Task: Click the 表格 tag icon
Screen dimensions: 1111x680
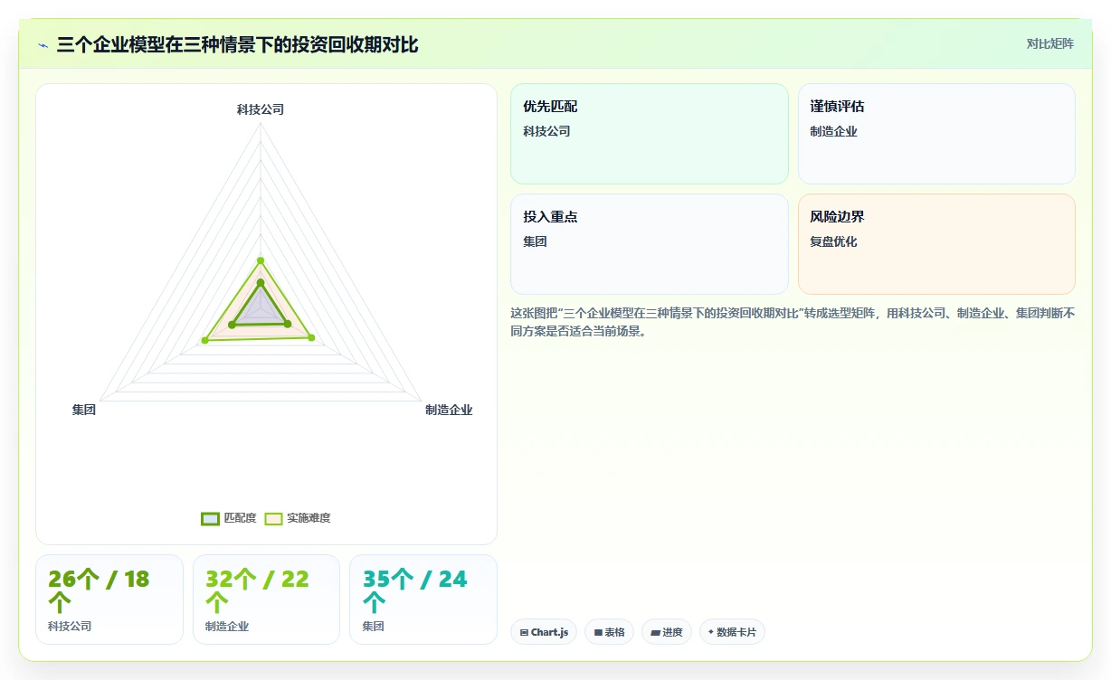Action: tap(598, 633)
